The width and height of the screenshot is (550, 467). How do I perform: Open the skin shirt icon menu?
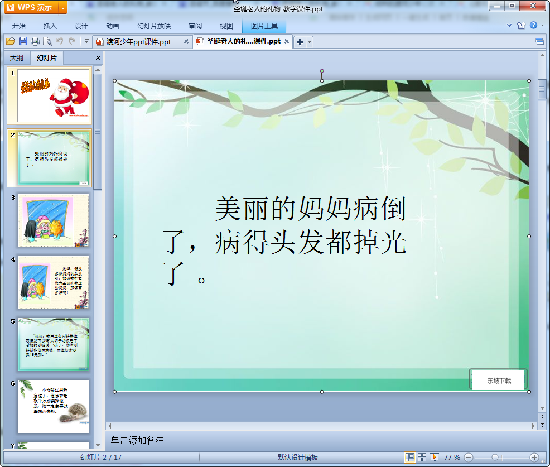(521, 25)
